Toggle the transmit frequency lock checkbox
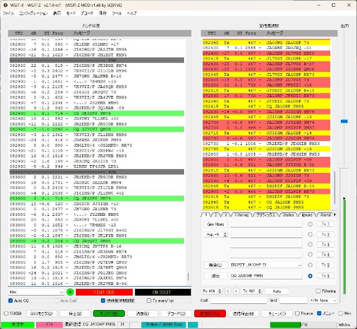 click(103, 301)
